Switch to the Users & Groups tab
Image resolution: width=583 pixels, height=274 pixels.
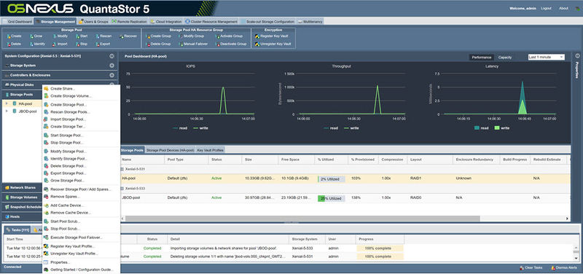point(93,22)
